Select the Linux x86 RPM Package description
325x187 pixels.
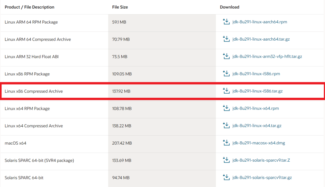point(27,74)
